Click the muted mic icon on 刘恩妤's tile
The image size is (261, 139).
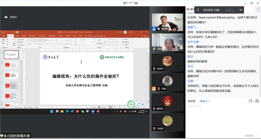154,69
